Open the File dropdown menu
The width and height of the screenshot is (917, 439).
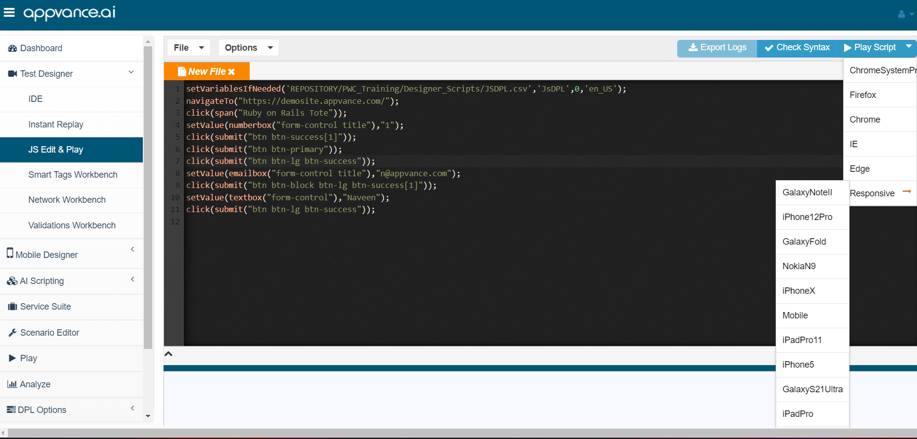(x=189, y=48)
